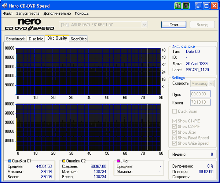Select the Disc Quality tab
Screen dimensions: 220x183
point(57,38)
